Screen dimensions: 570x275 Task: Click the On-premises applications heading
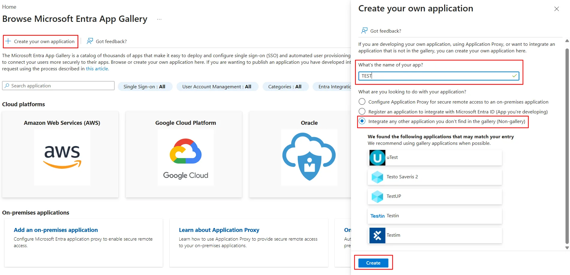(36, 212)
